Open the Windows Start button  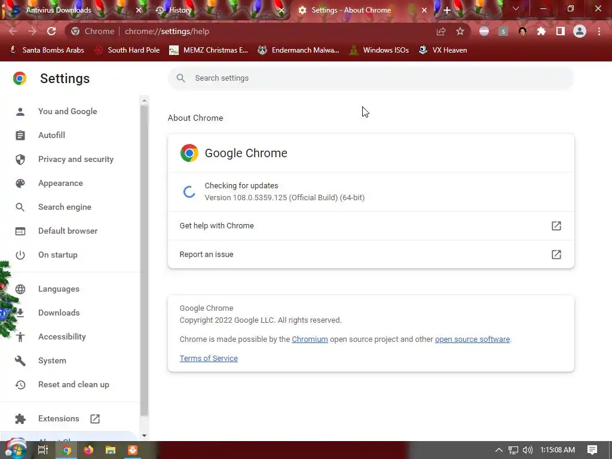16,449
